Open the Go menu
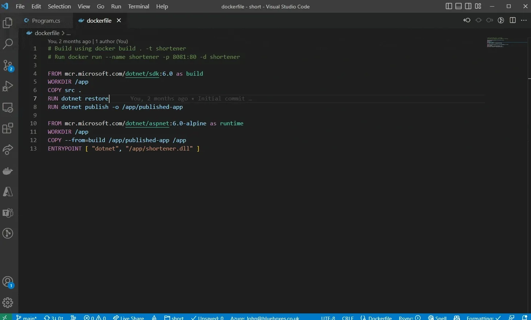 [100, 7]
